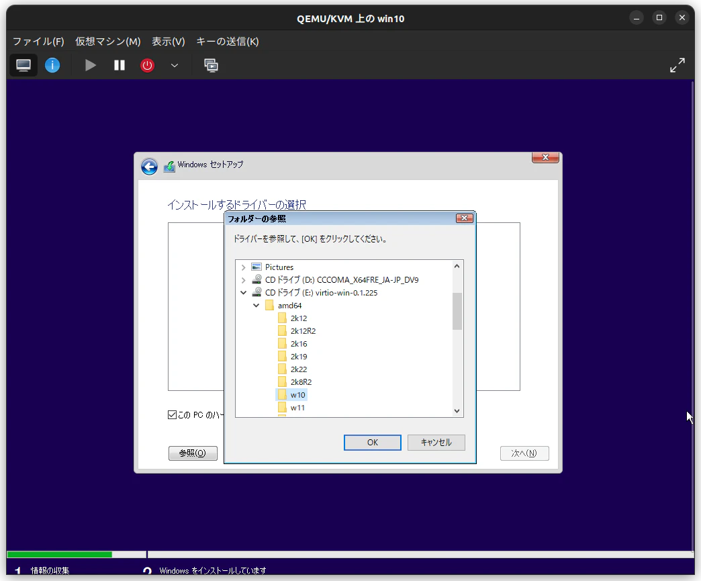
Task: Pause the virtual machine
Action: click(119, 65)
